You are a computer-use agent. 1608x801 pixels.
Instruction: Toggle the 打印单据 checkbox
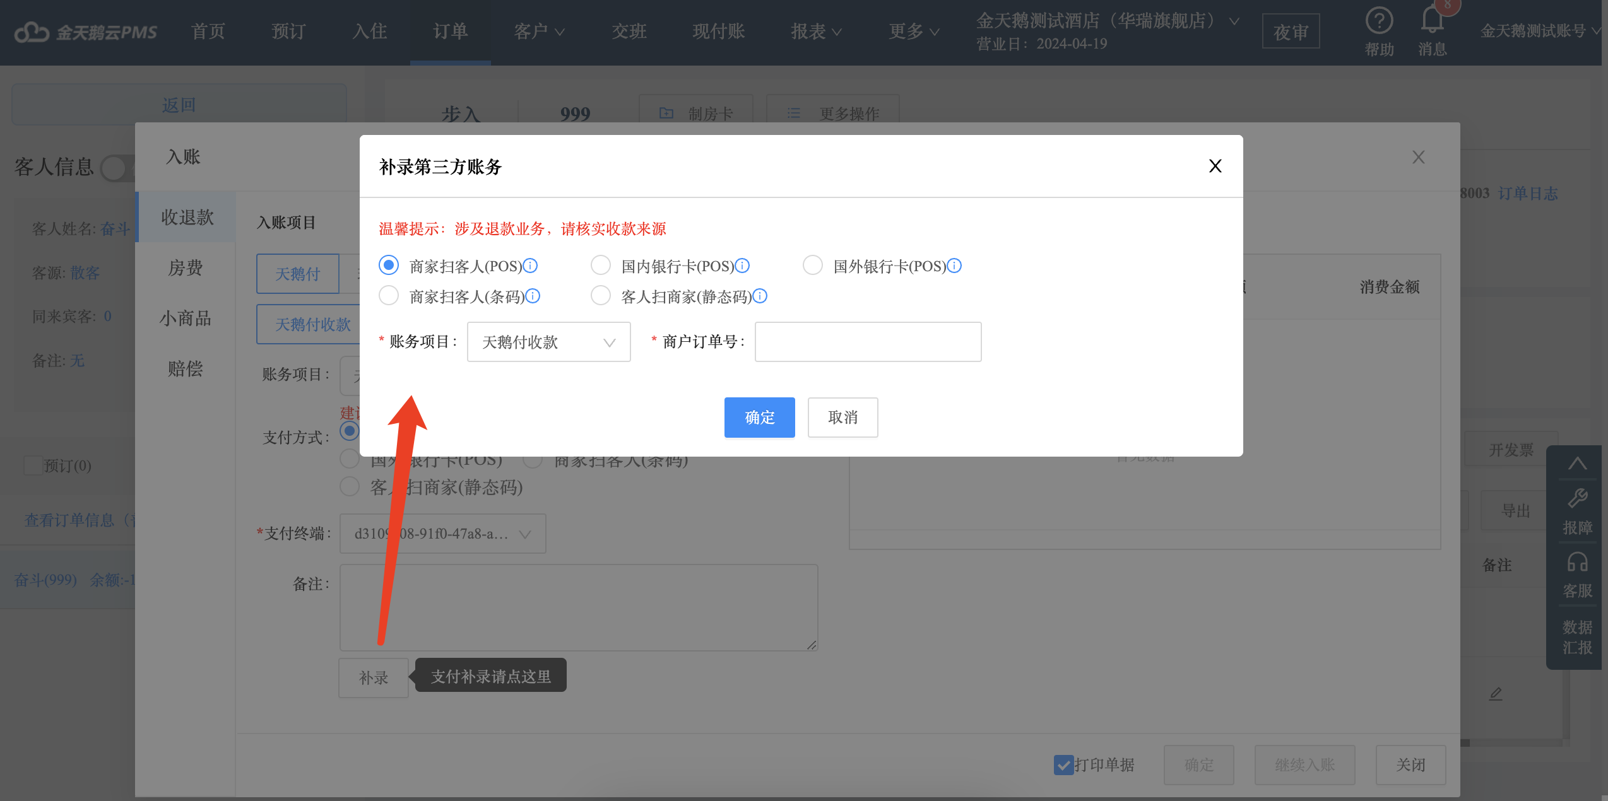1064,765
